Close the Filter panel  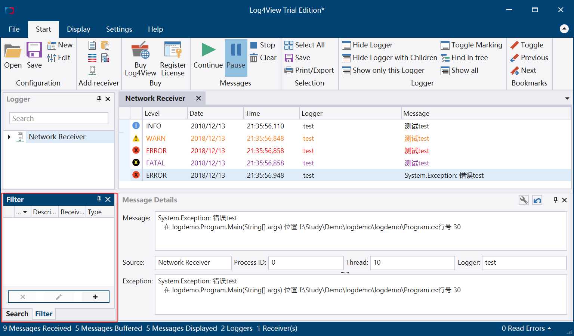108,199
